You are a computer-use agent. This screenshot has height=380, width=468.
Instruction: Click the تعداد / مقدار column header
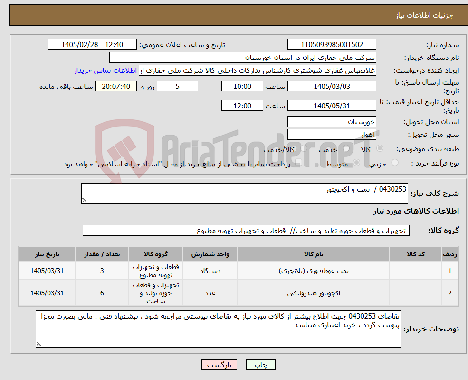[102, 254]
